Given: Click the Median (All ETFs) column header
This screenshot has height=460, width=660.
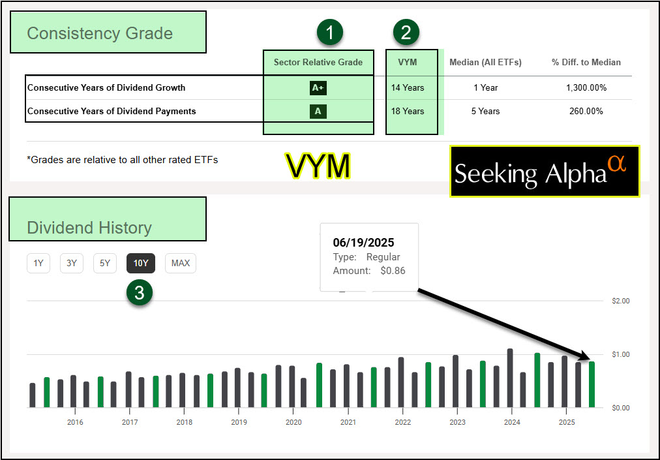Looking at the screenshot, I should pos(485,63).
